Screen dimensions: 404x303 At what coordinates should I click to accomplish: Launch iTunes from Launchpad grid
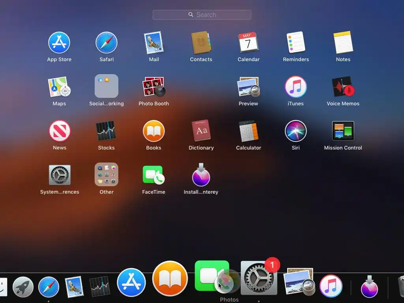[296, 87]
